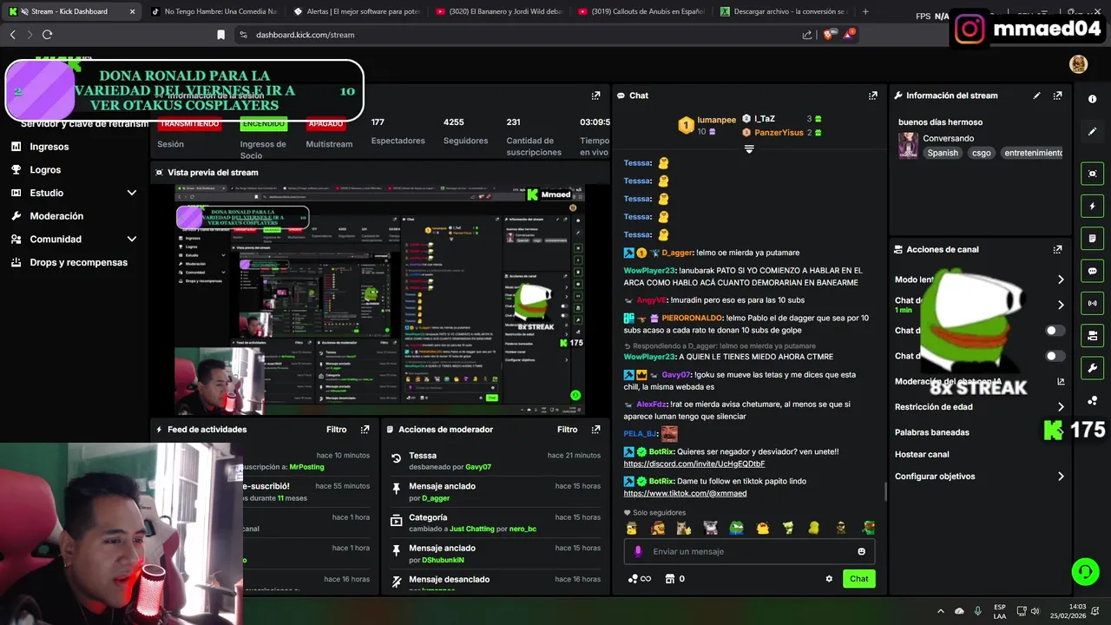Click the wrench icon in the right toolbar
1111x625 pixels.
(x=1092, y=368)
